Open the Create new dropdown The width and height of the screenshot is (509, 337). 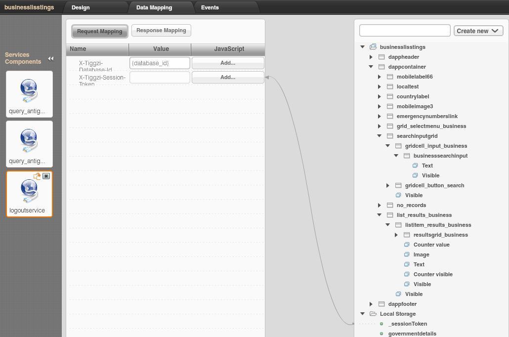click(478, 31)
